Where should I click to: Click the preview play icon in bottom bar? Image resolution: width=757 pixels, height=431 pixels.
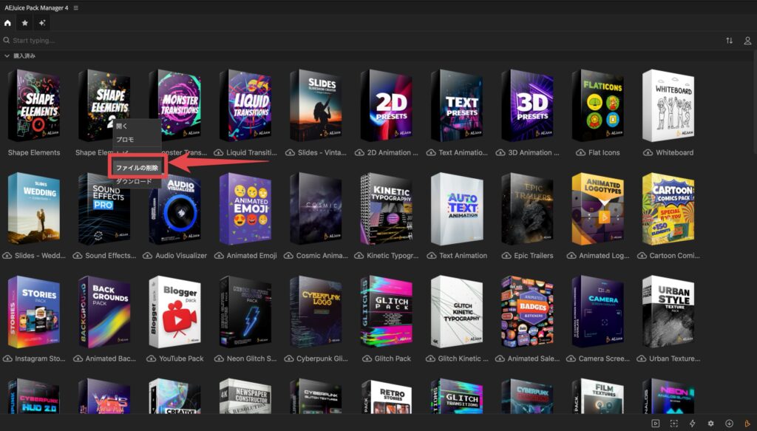(x=655, y=423)
